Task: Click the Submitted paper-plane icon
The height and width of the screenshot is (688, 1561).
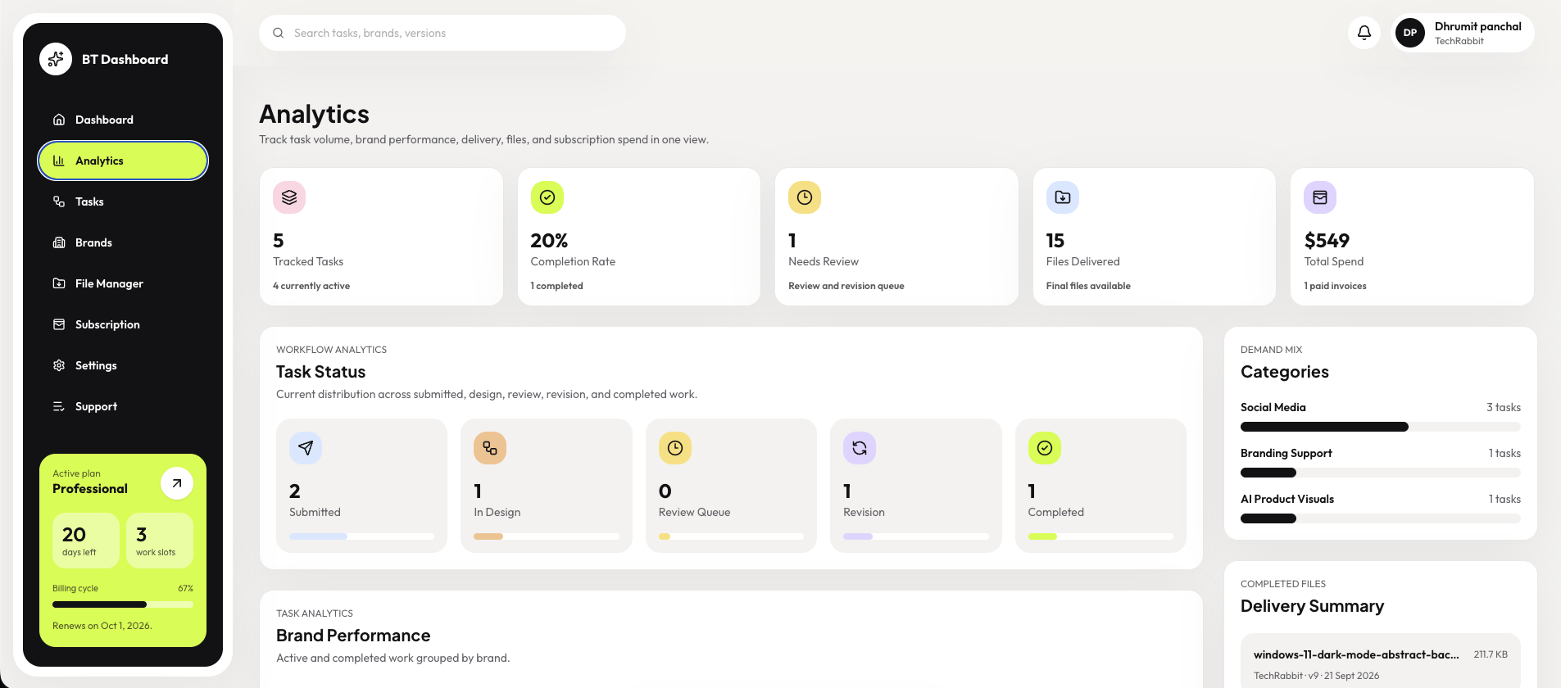Action: (306, 448)
